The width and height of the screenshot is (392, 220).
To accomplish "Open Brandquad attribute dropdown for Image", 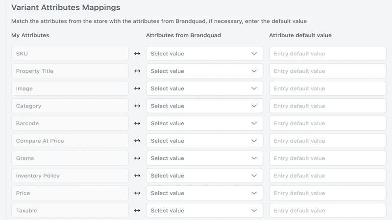I will [204, 88].
